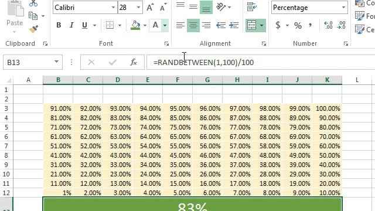Screen dimensions: 375x211
Task: Click cell containing 1%
Action: click(58, 193)
